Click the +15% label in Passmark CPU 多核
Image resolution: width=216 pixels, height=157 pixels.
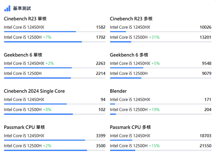pyautogui.click(x=154, y=146)
